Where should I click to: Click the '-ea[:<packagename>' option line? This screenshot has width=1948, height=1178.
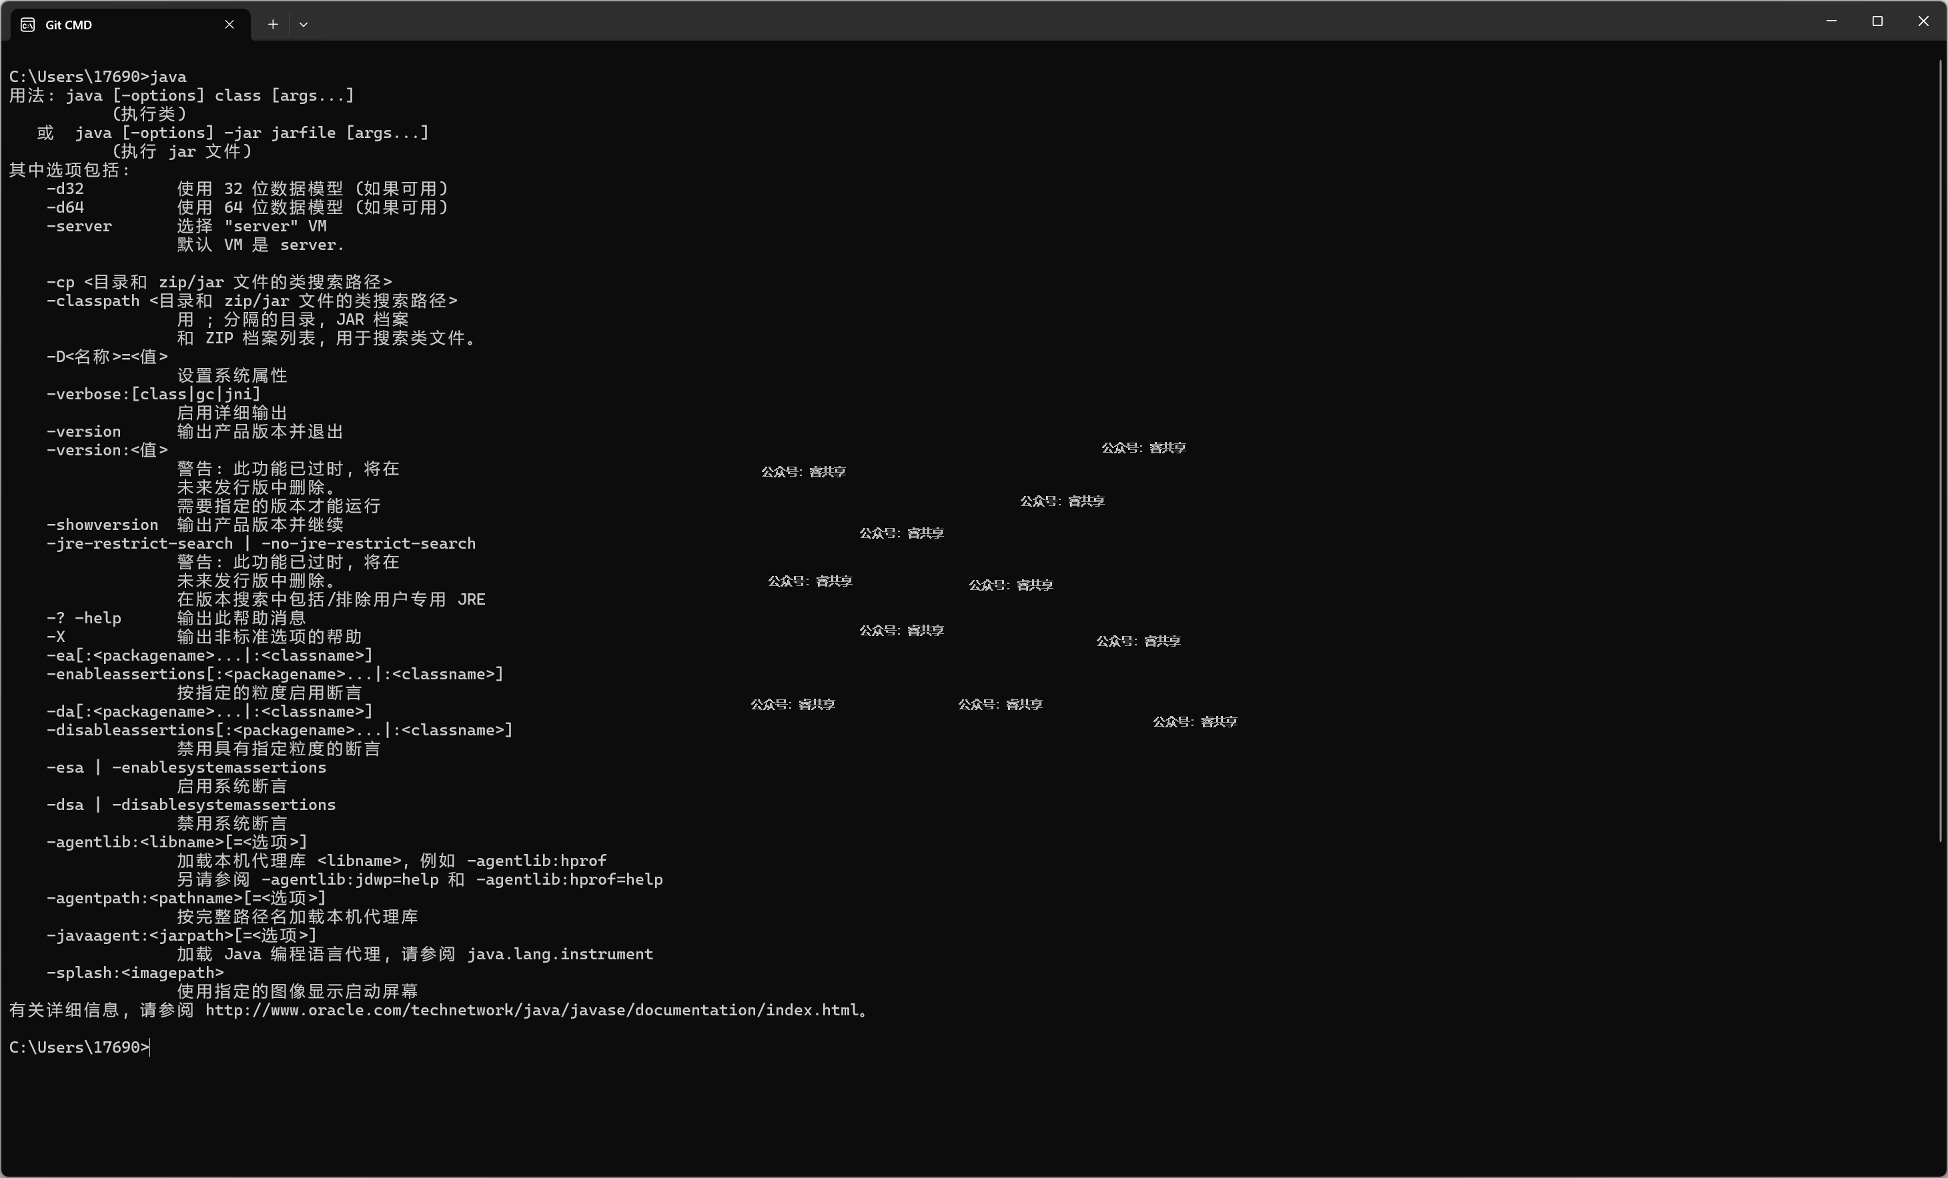coord(209,656)
